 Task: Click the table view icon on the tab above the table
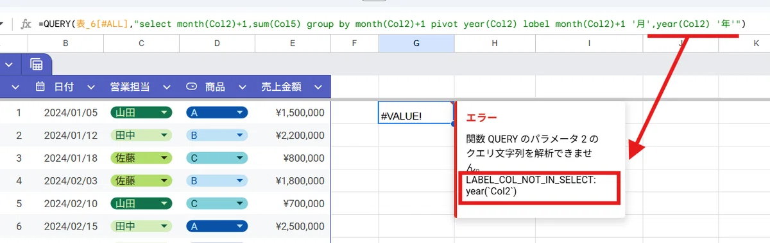pos(36,64)
